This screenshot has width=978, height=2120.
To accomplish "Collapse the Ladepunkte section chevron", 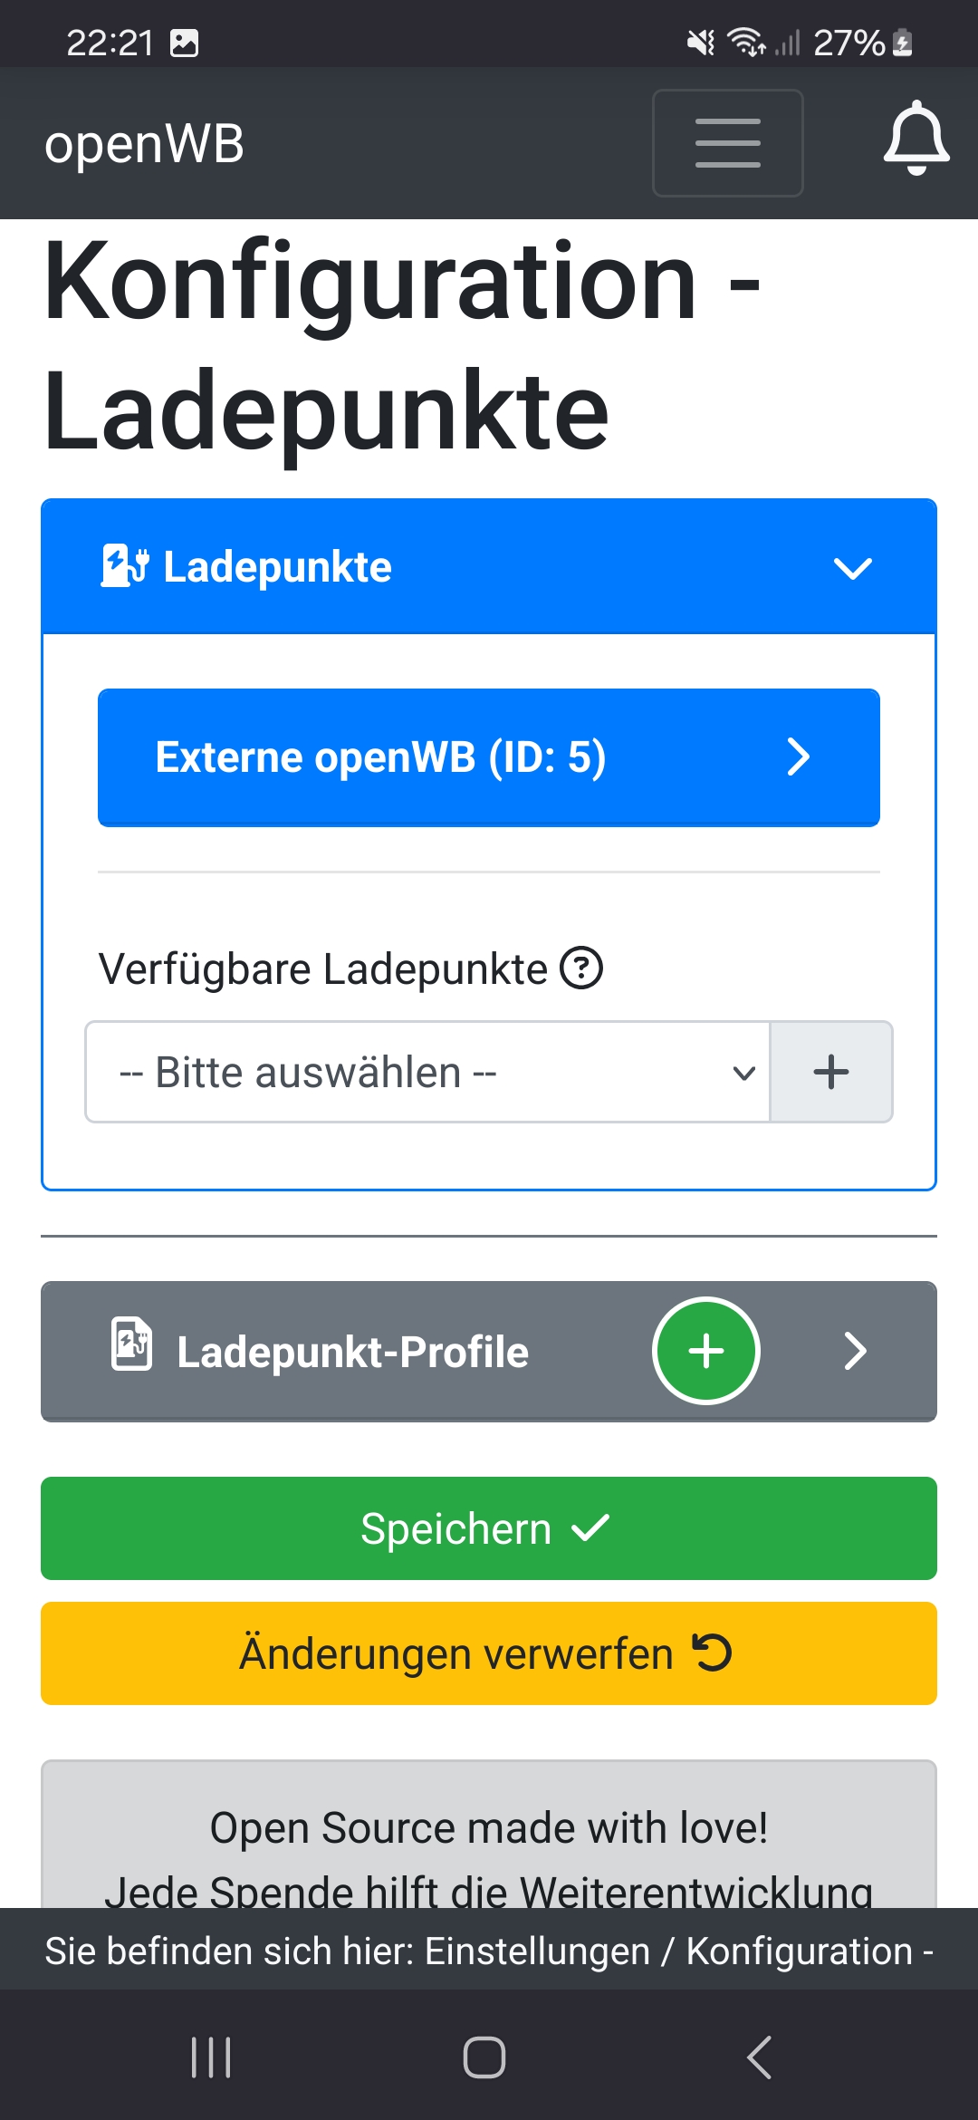I will click(852, 568).
